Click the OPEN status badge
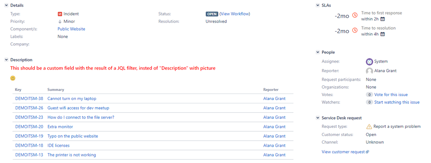The image size is (431, 163). tap(212, 14)
